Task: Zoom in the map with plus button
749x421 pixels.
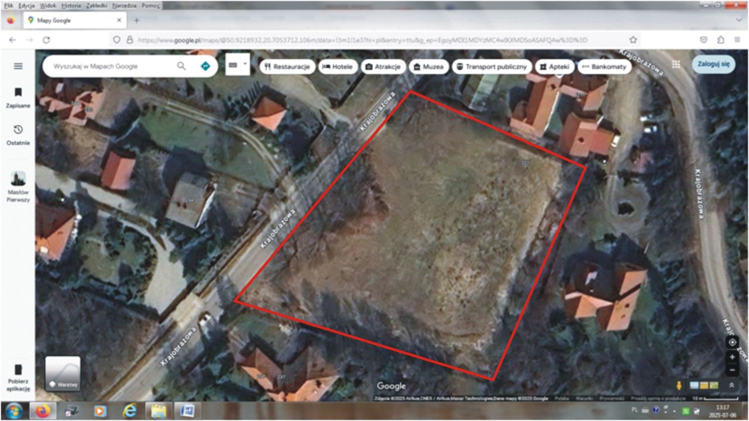Action: coord(732,357)
